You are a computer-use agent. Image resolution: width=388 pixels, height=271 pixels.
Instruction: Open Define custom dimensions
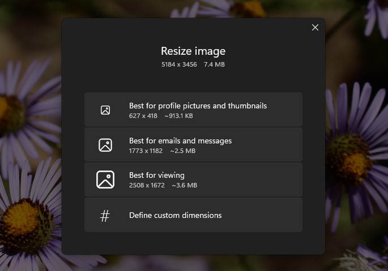point(175,215)
